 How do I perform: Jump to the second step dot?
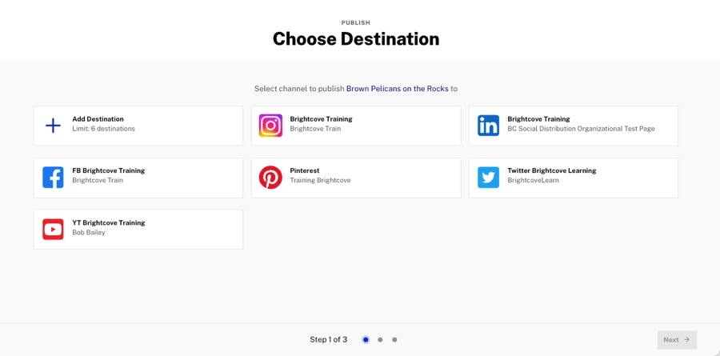(x=380, y=340)
